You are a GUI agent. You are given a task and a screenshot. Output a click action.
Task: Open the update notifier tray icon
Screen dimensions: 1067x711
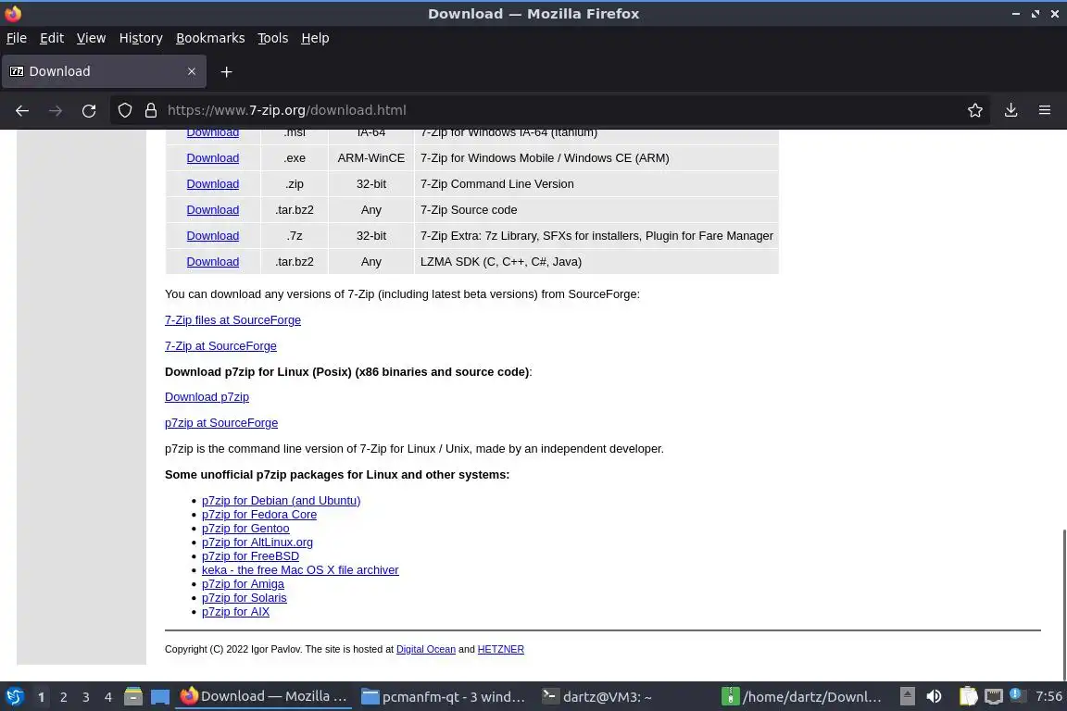1016,694
